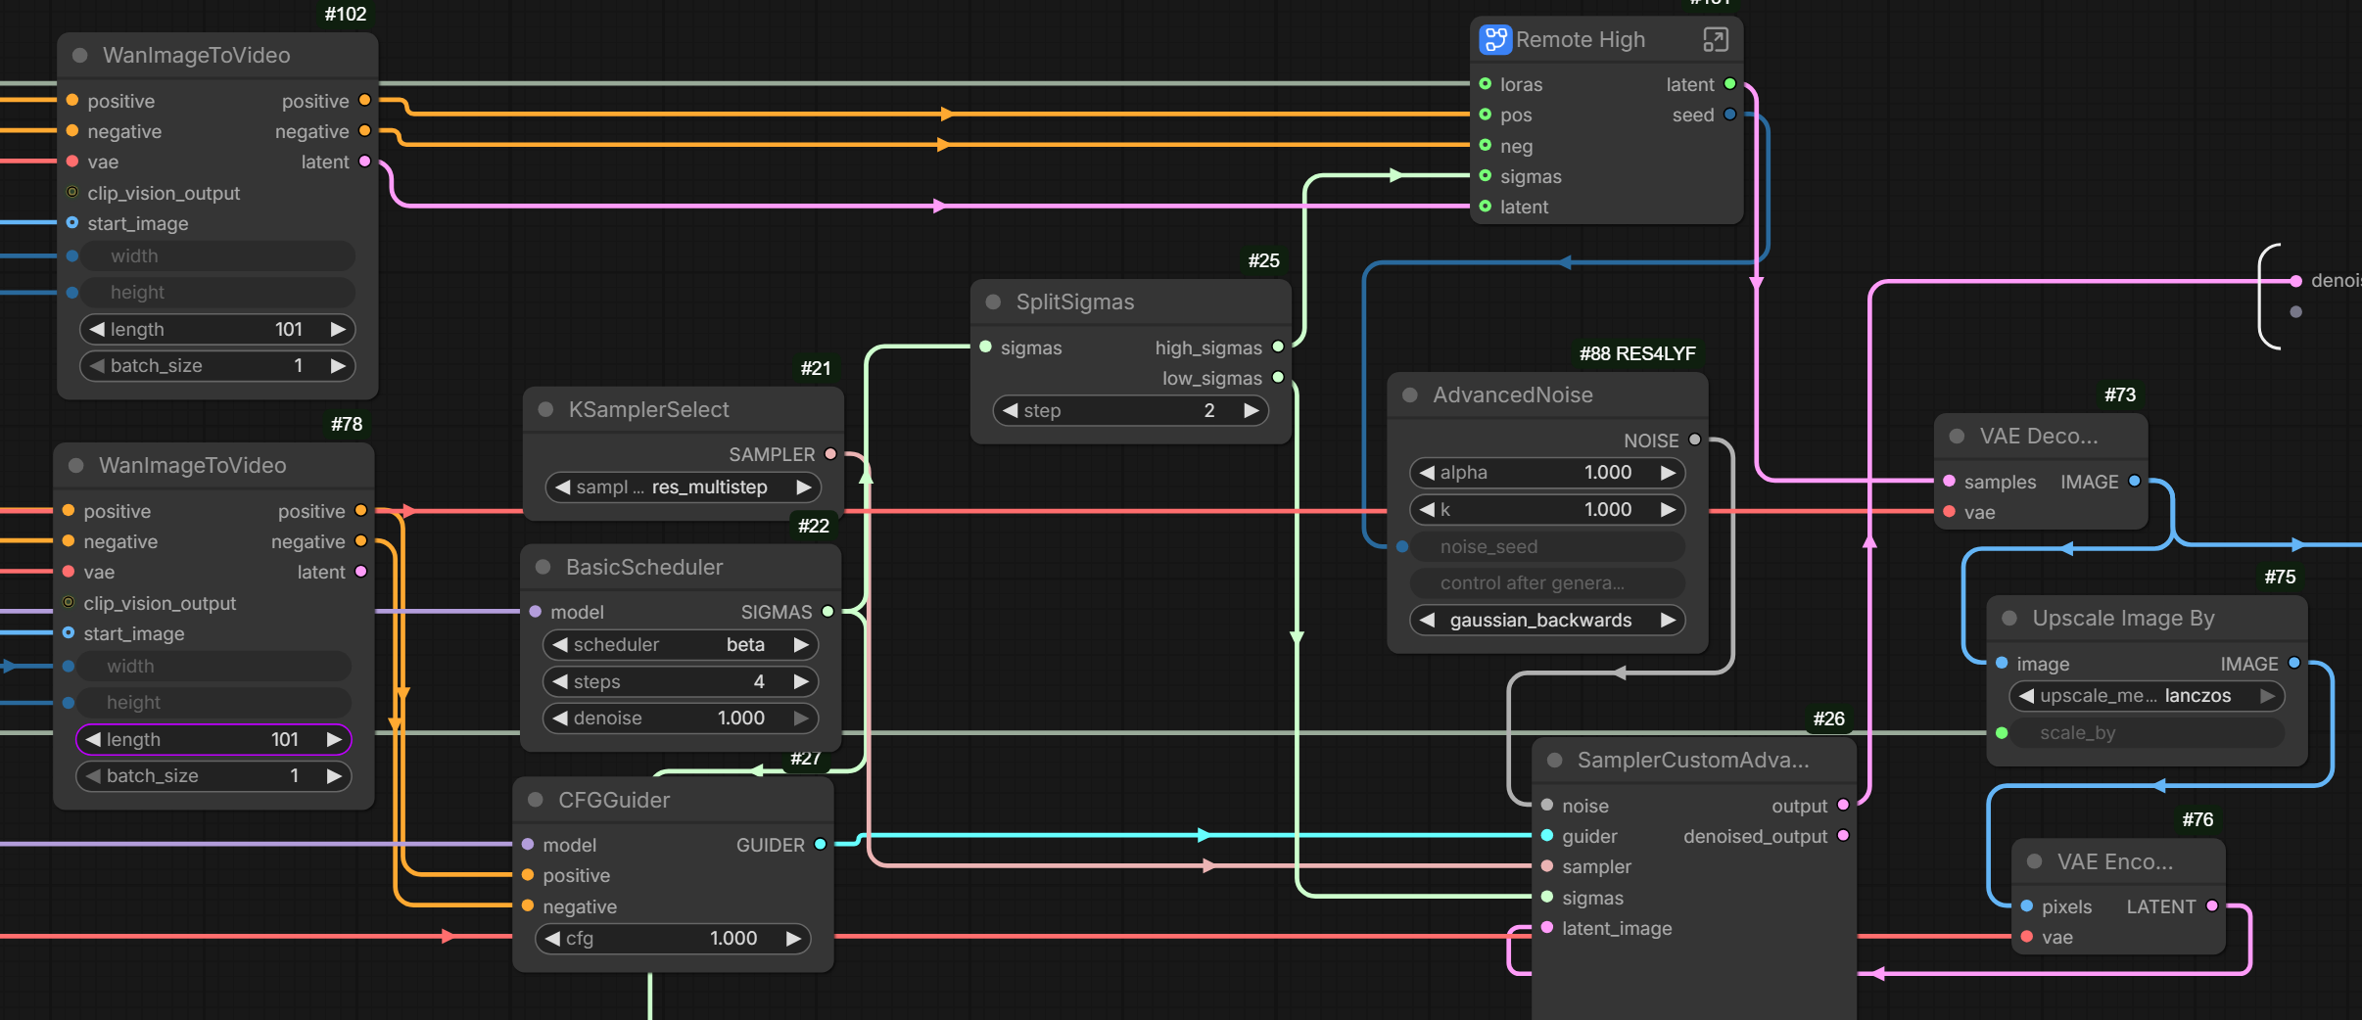The height and width of the screenshot is (1020, 2362).
Task: Increase steps value in BasicScheduler
Action: pos(801,682)
